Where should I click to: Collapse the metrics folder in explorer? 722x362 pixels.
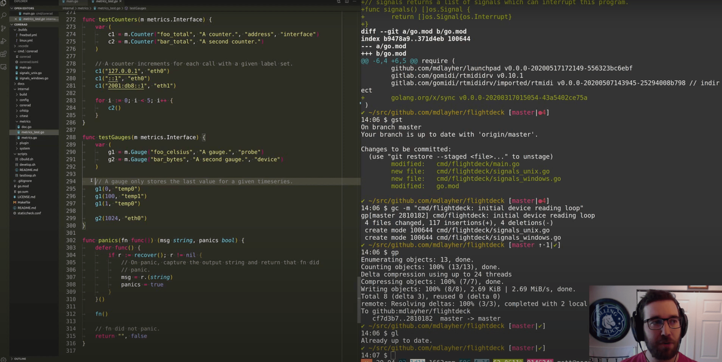[x=25, y=122]
